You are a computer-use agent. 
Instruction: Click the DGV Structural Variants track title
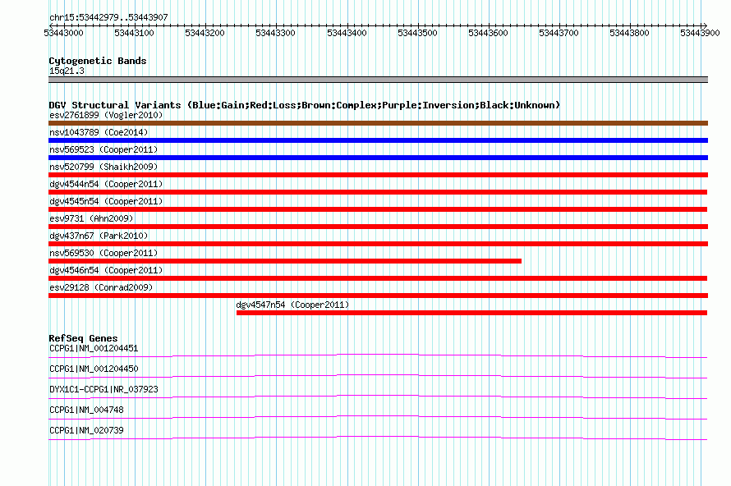pyautogui.click(x=305, y=105)
